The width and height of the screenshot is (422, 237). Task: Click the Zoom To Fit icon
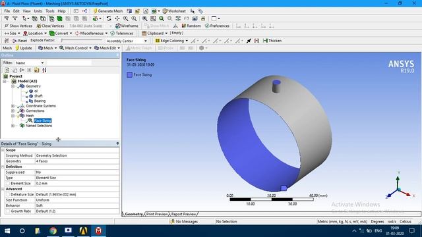coord(145,18)
